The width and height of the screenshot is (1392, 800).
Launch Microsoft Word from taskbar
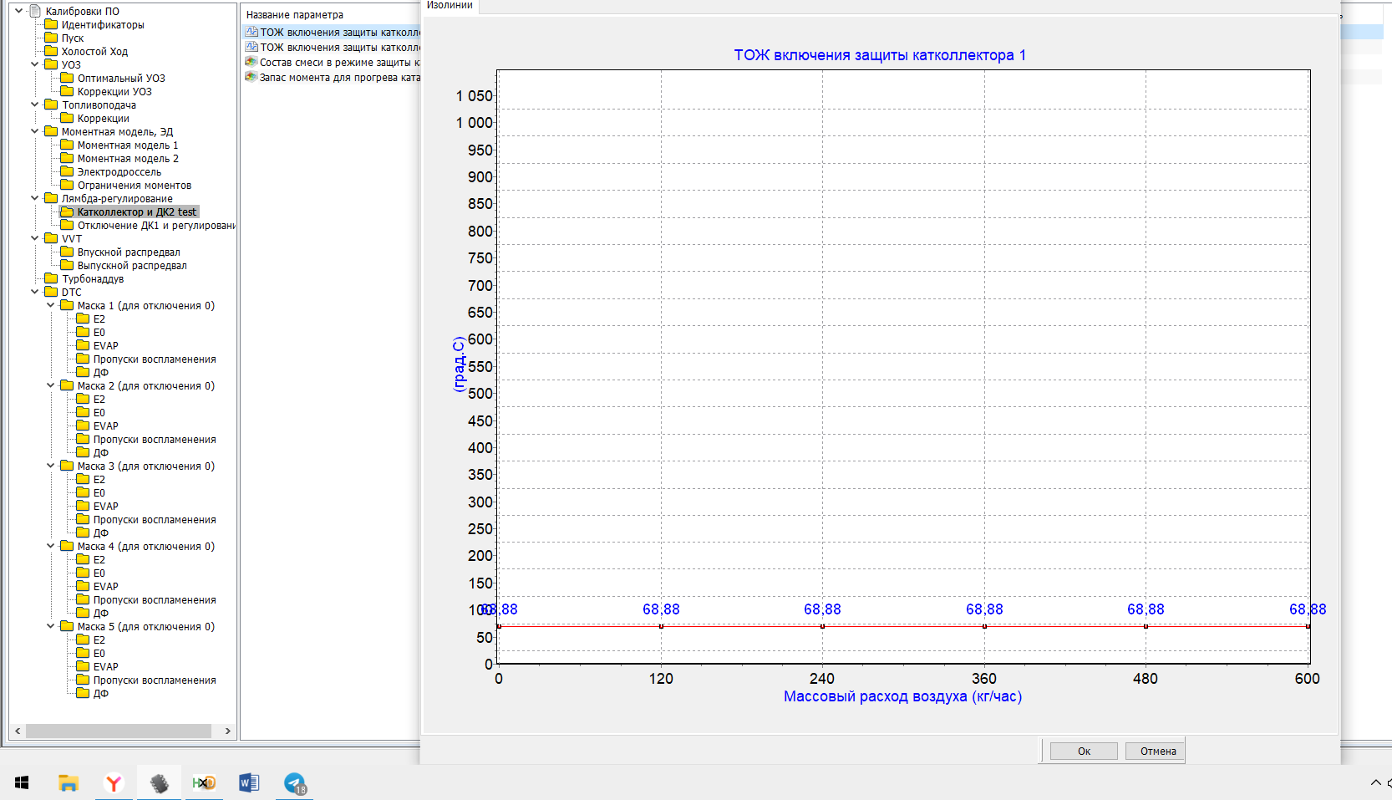click(249, 783)
